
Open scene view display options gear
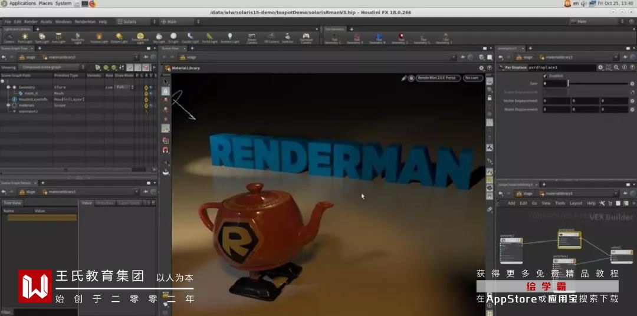[481, 68]
